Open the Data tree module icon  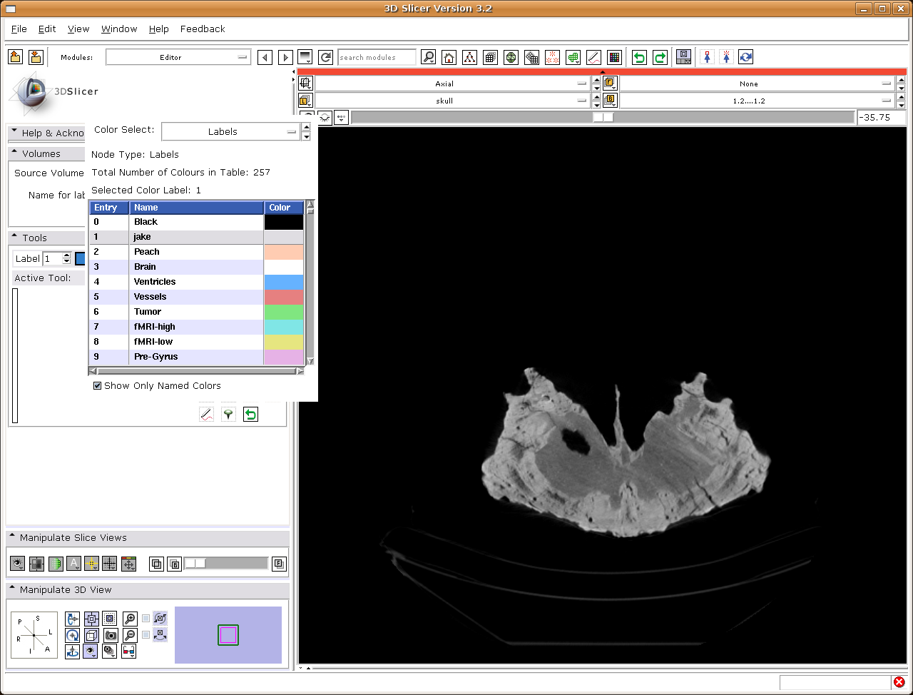coord(469,57)
